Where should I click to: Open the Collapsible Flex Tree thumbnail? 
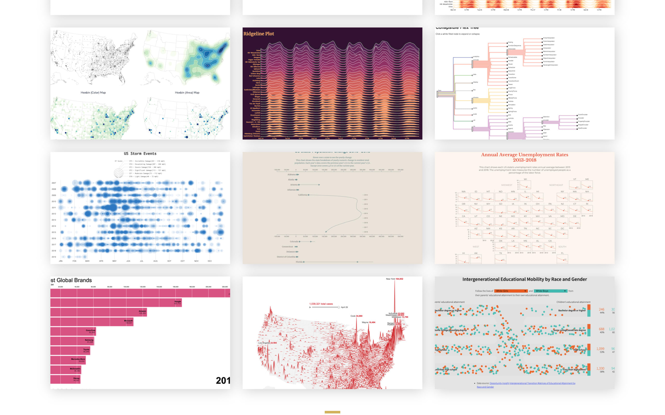tap(524, 84)
